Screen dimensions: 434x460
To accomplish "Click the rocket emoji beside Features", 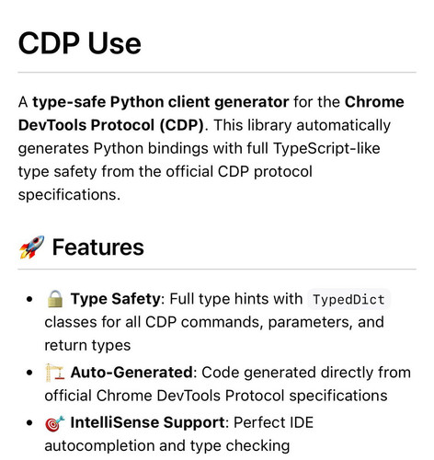I will coord(32,247).
